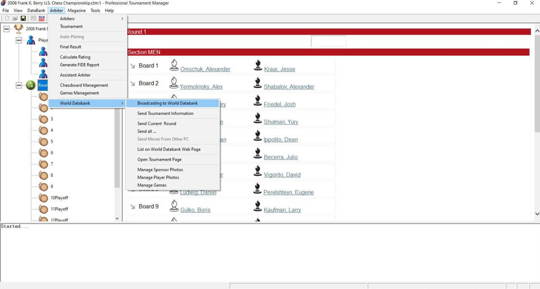Click the Save floppy disk icon
Screen dimensions: 540x289
[23, 18]
